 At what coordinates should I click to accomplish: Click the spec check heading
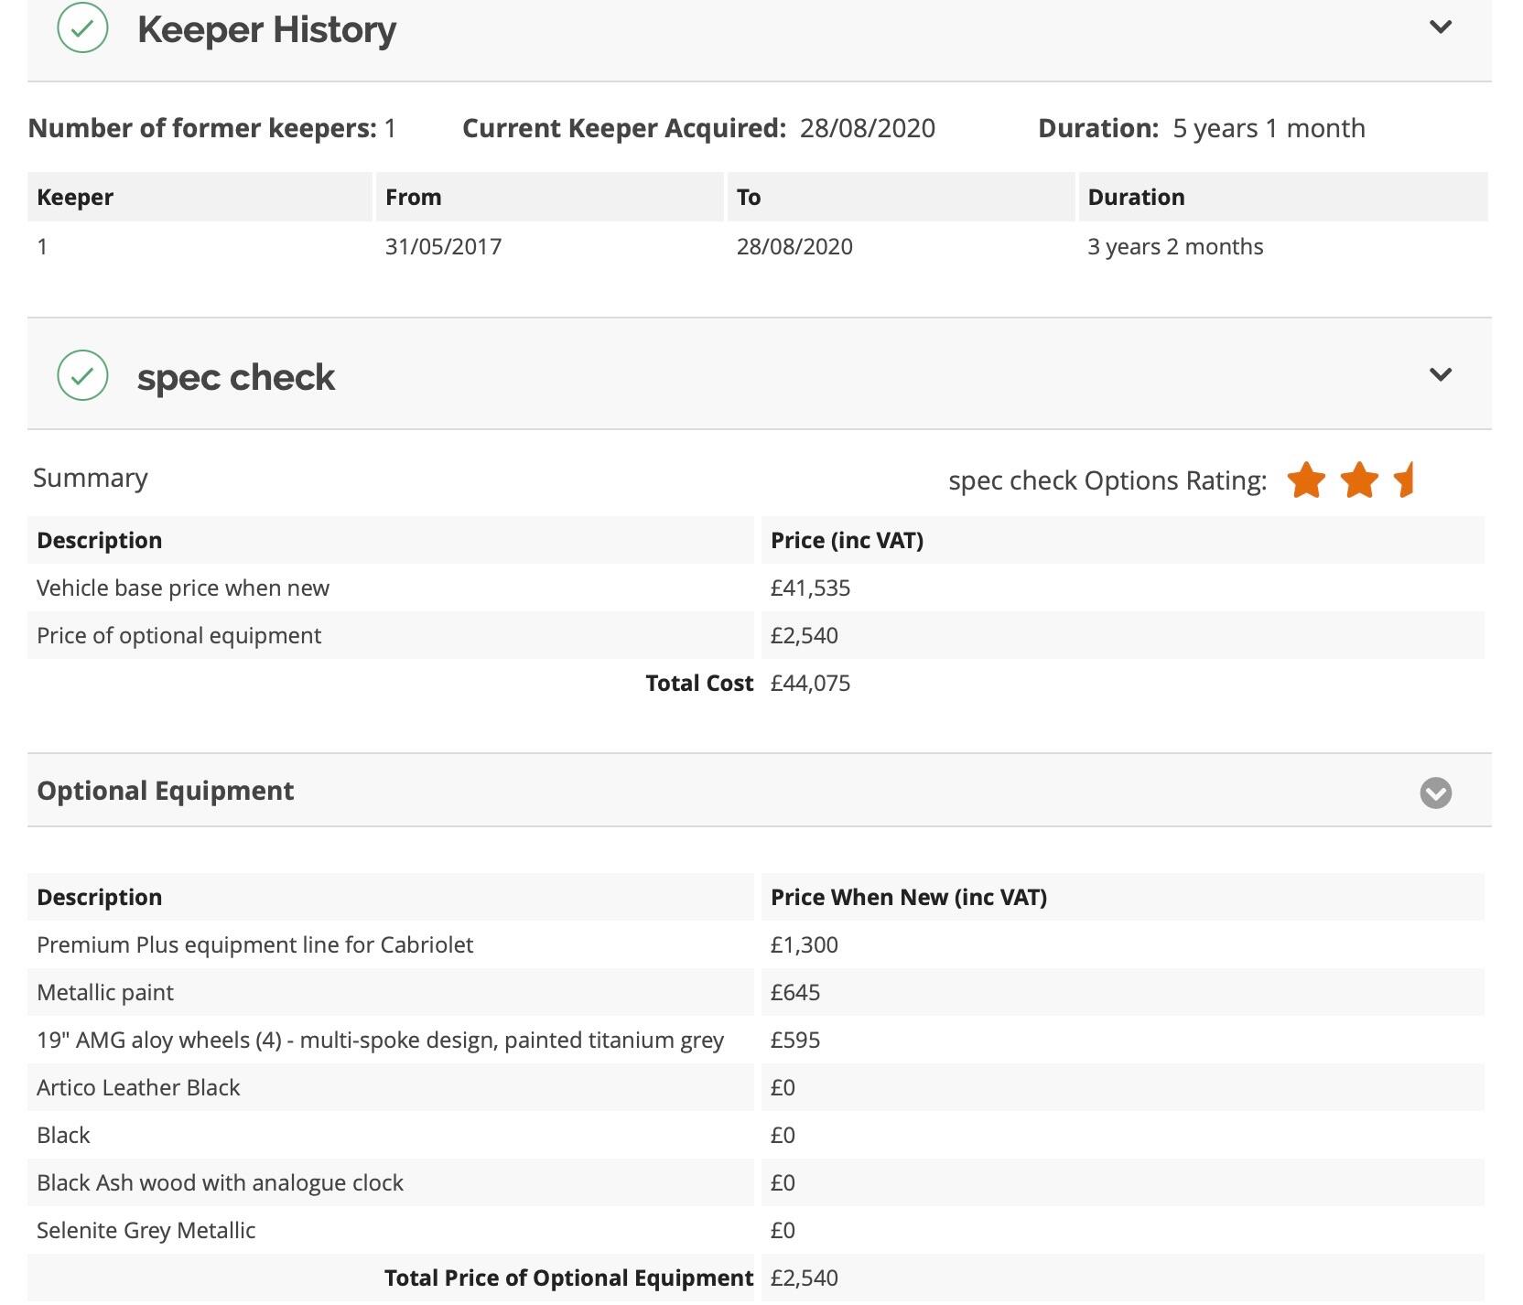(x=236, y=377)
